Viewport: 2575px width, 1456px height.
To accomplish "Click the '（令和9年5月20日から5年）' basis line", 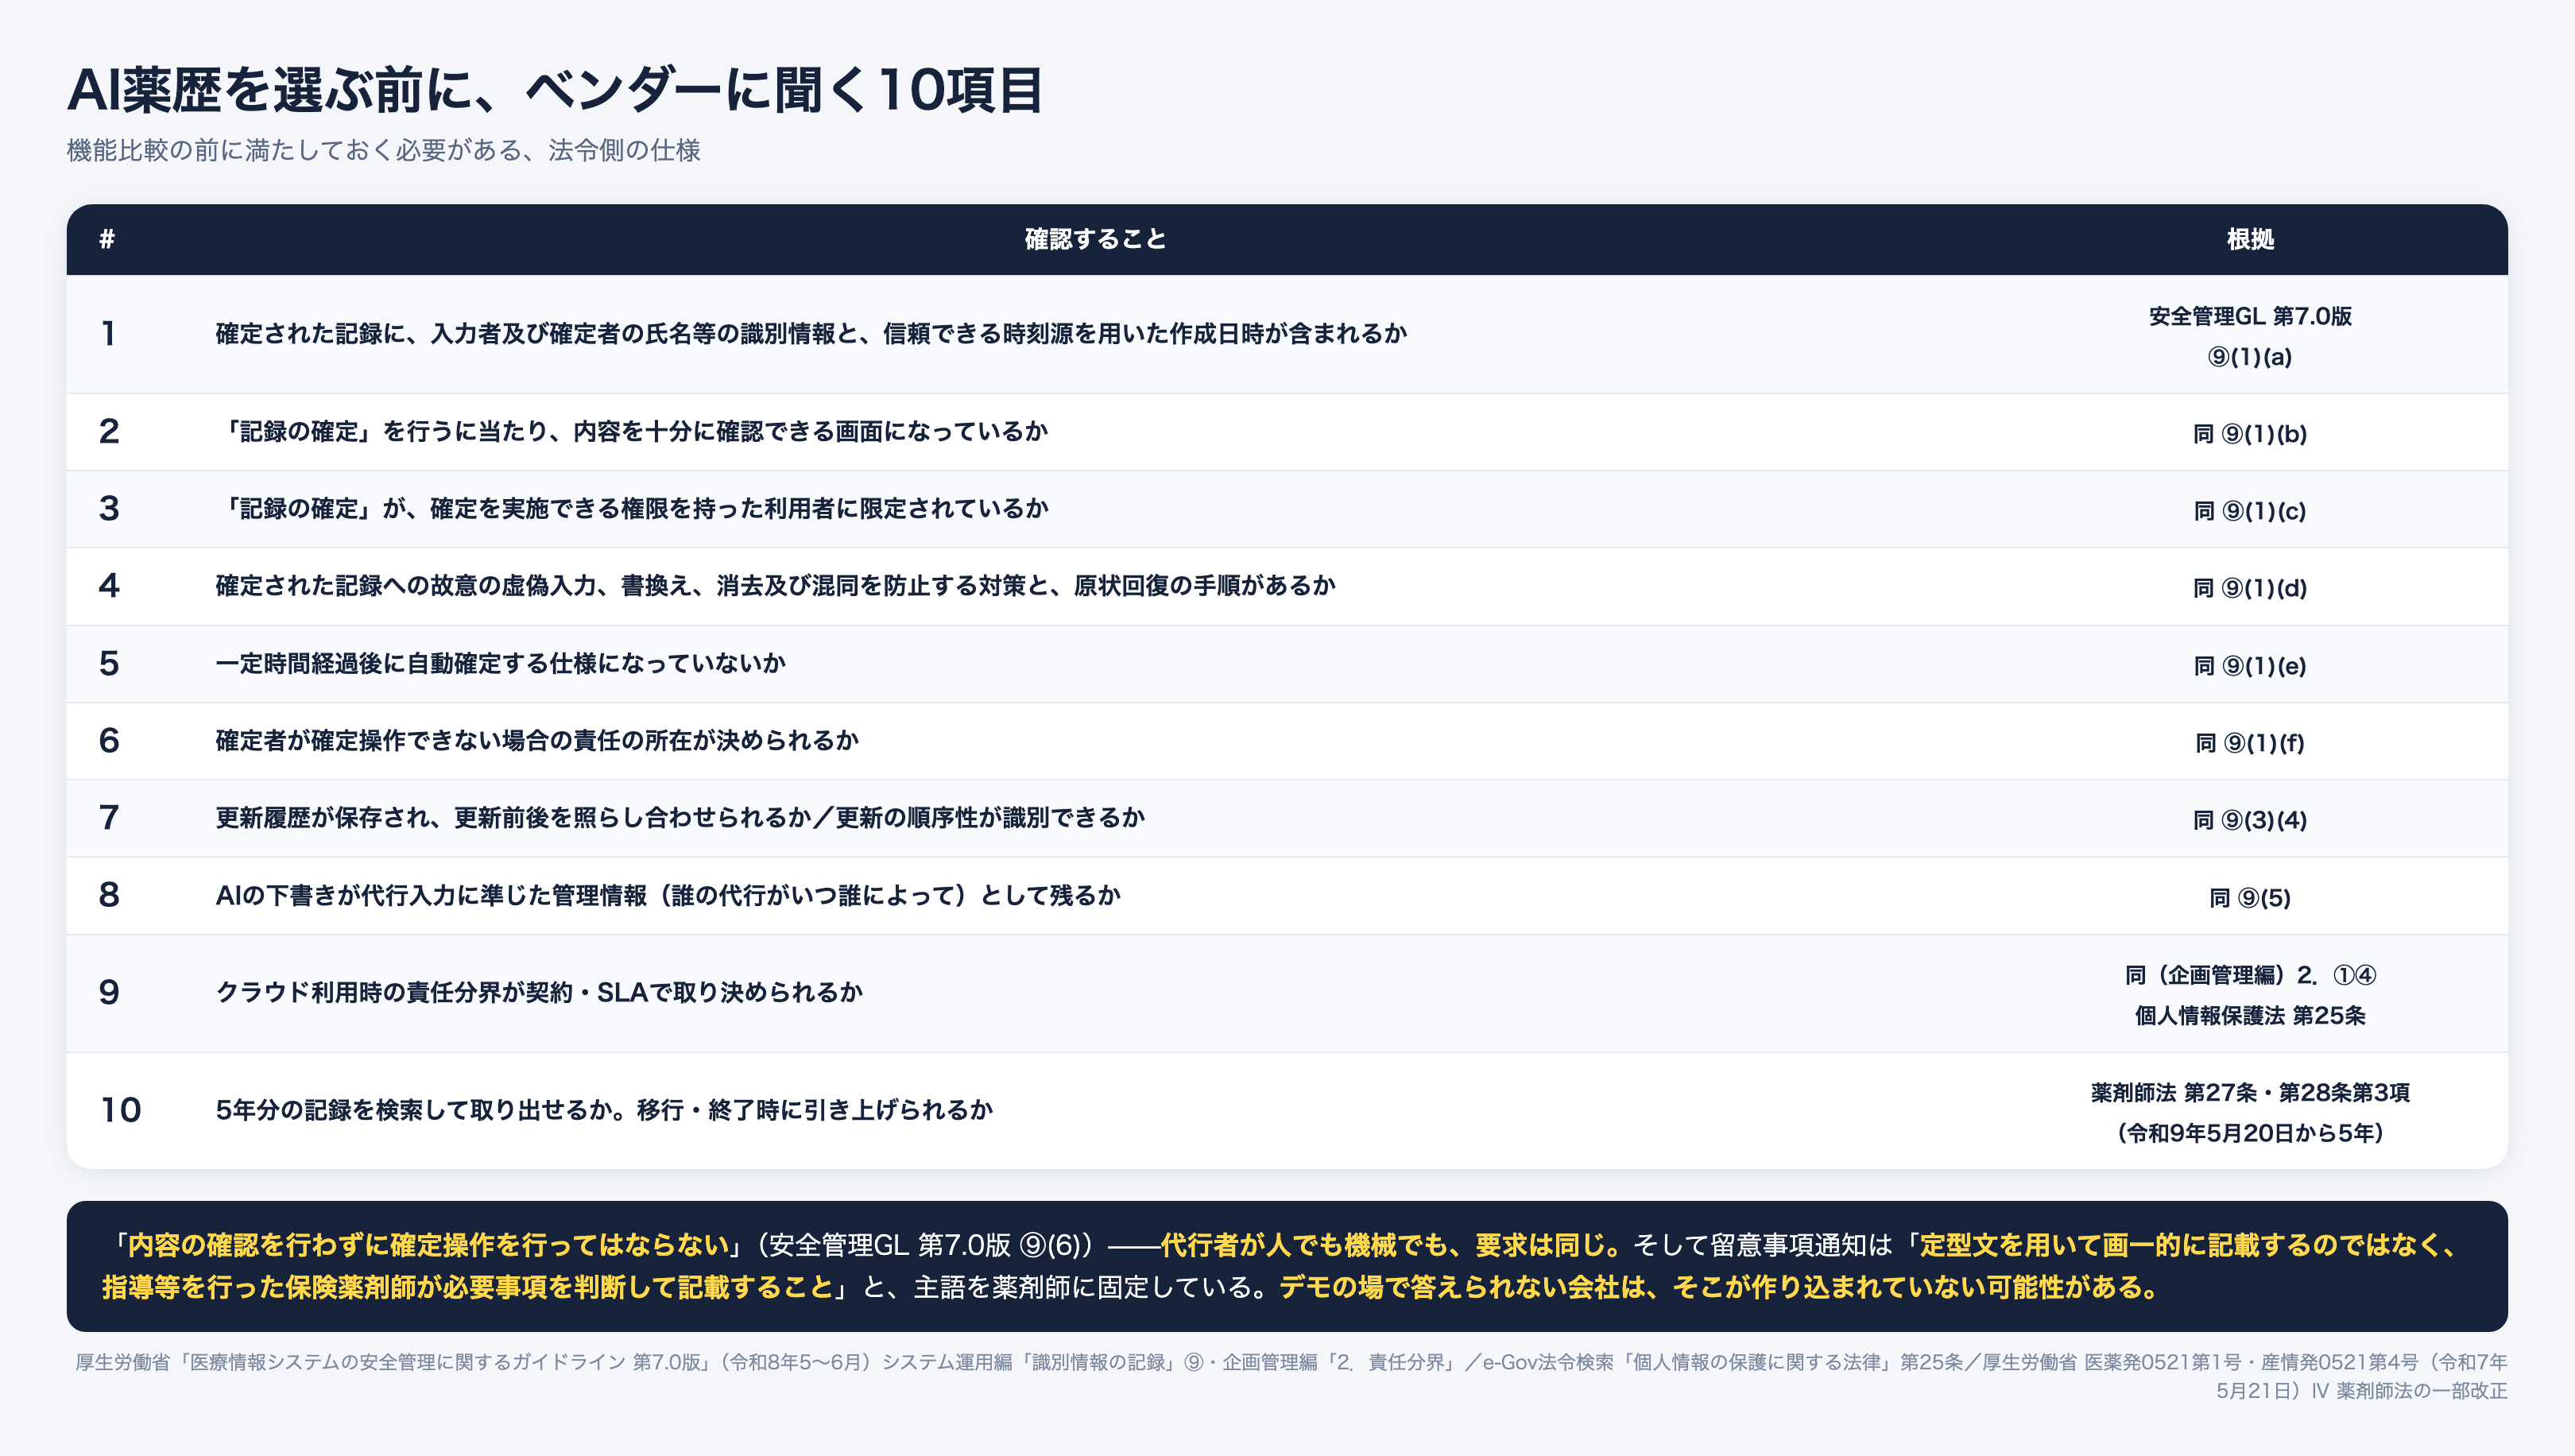I will pyautogui.click(x=2250, y=1132).
